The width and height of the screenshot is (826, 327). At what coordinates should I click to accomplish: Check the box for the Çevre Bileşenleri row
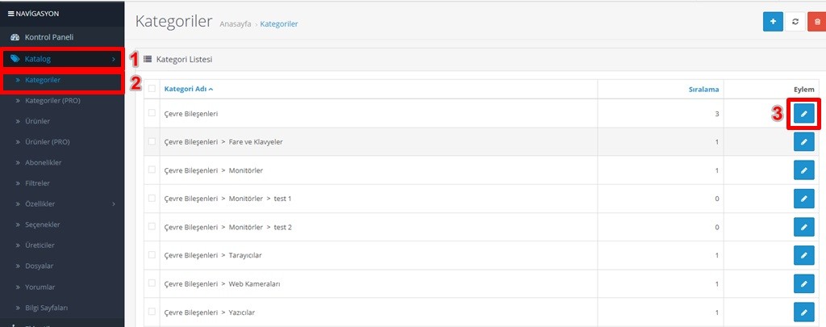152,113
